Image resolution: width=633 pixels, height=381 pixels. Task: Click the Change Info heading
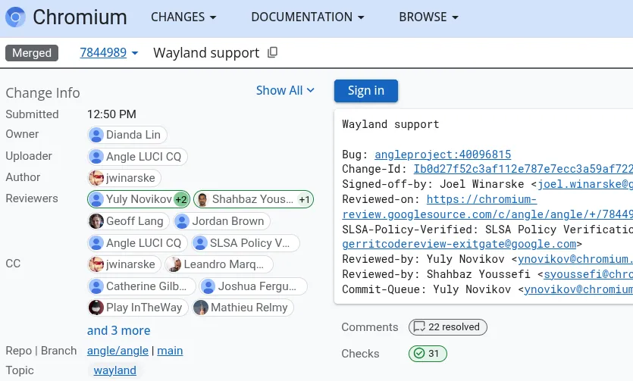42,92
